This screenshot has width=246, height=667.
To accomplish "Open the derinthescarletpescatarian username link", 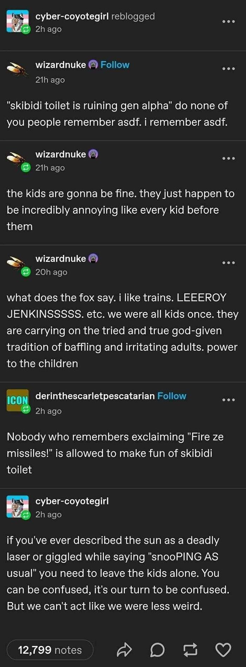I will tap(95, 396).
